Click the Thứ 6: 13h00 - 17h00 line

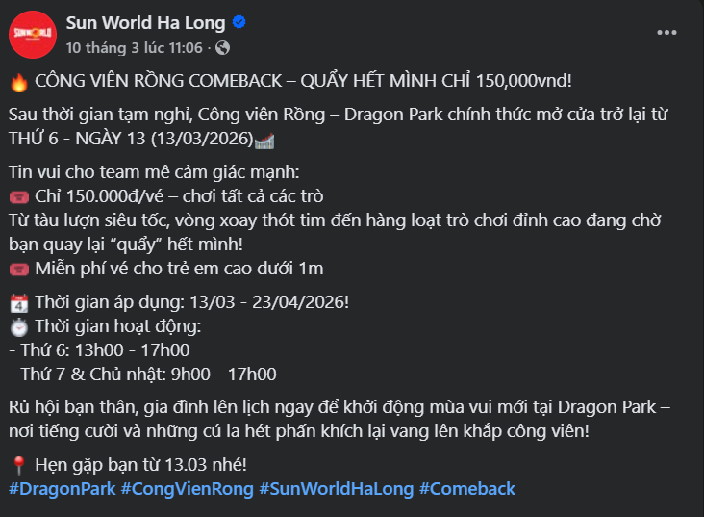99,349
